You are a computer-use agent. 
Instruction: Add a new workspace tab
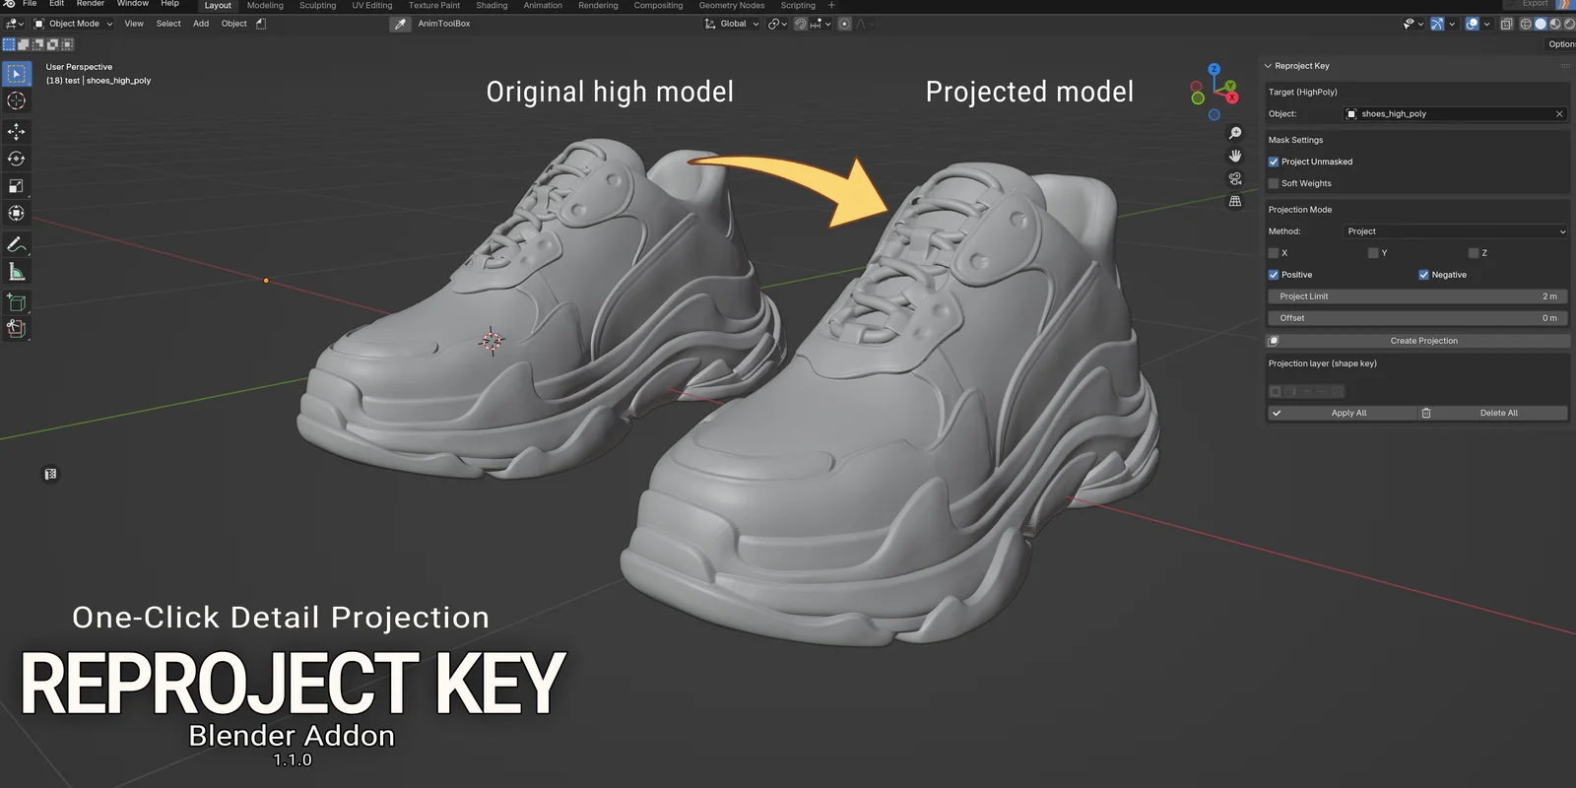coord(831,5)
